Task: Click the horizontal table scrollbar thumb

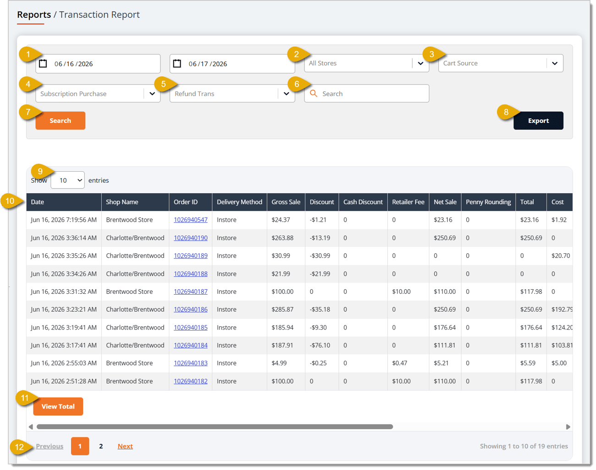Action: [215, 427]
